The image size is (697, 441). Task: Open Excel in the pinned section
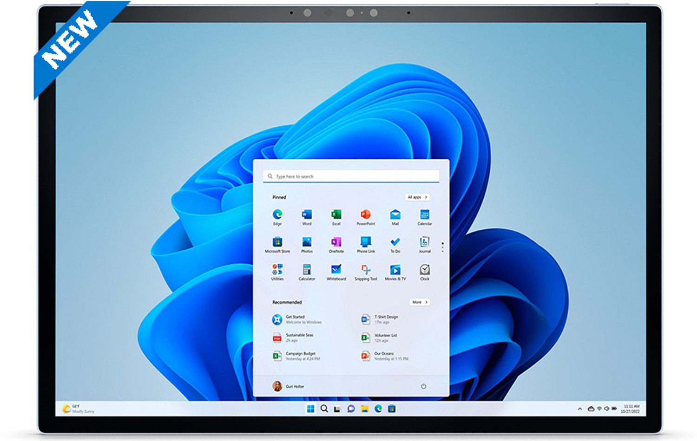pyautogui.click(x=336, y=215)
